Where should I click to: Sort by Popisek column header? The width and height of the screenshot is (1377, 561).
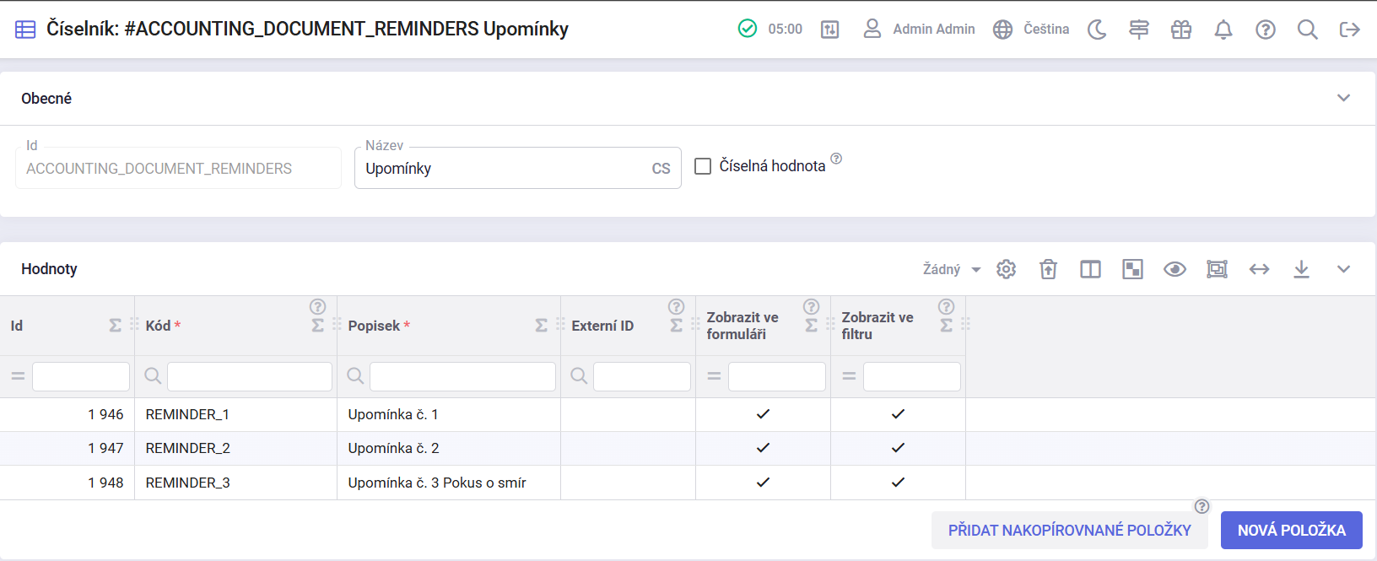(374, 326)
